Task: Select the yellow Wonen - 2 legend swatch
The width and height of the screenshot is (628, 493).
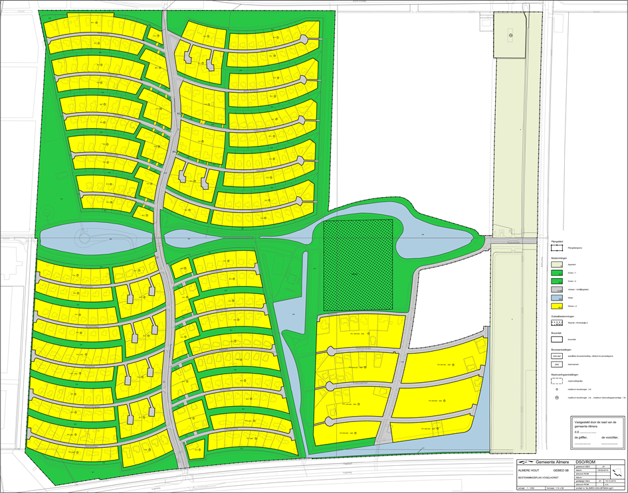Action: click(557, 307)
